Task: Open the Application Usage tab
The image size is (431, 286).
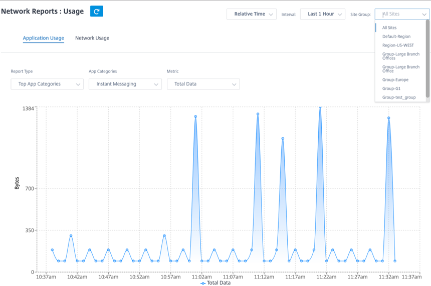Action: 44,38
